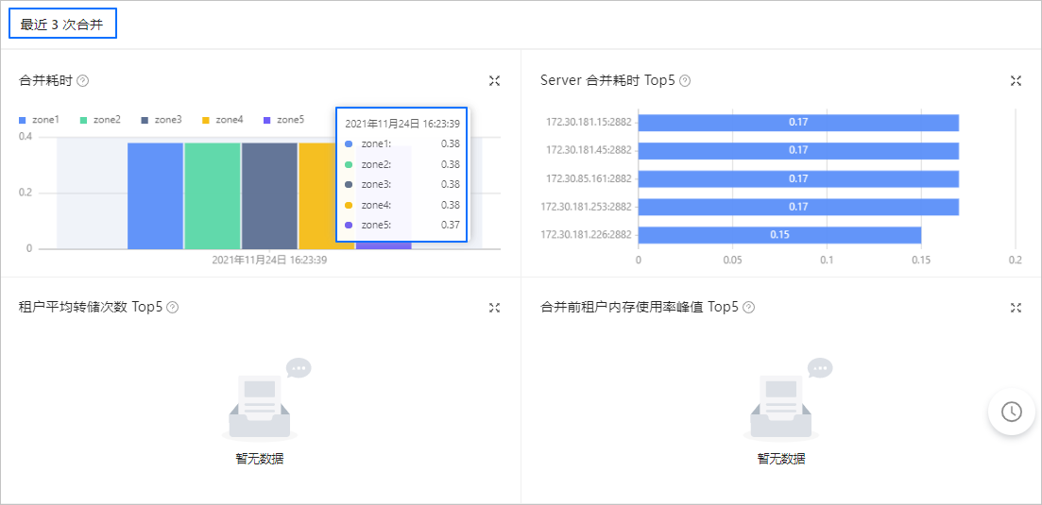Expand the 合并前租户内存使用率峰值 Top5 panel fullscreen
This screenshot has height=505, width=1042.
[1016, 307]
